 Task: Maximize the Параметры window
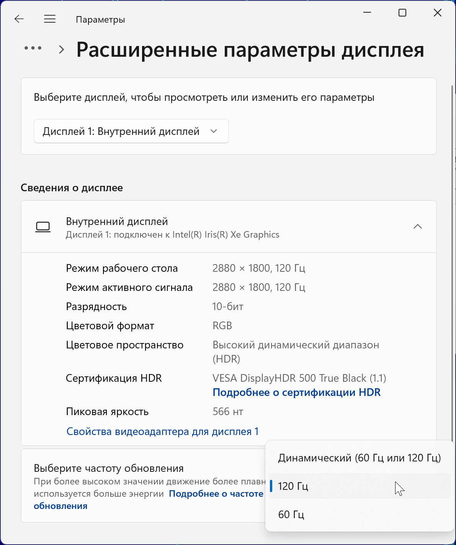tap(402, 13)
